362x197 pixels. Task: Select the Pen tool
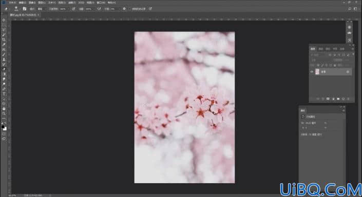click(x=4, y=89)
